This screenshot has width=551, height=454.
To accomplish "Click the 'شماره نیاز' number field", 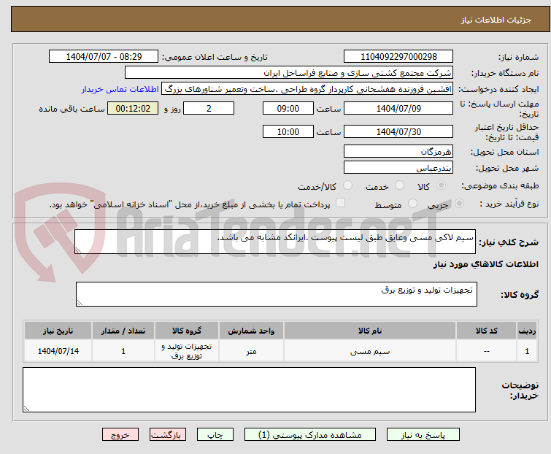I will coord(398,57).
